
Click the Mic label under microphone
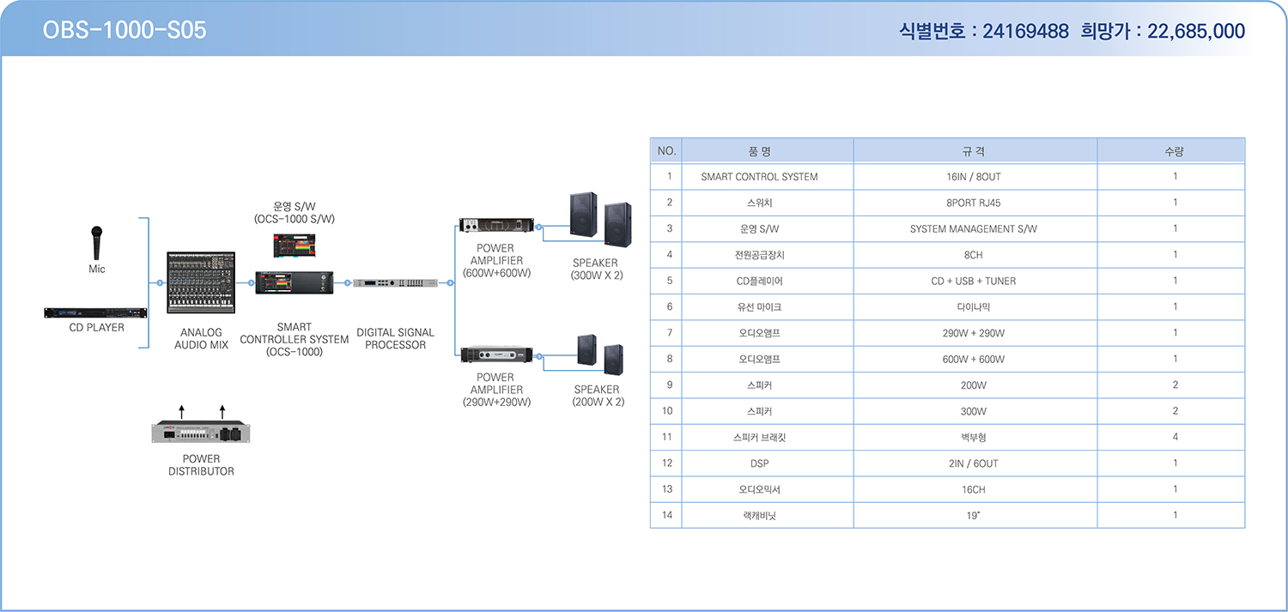97,269
